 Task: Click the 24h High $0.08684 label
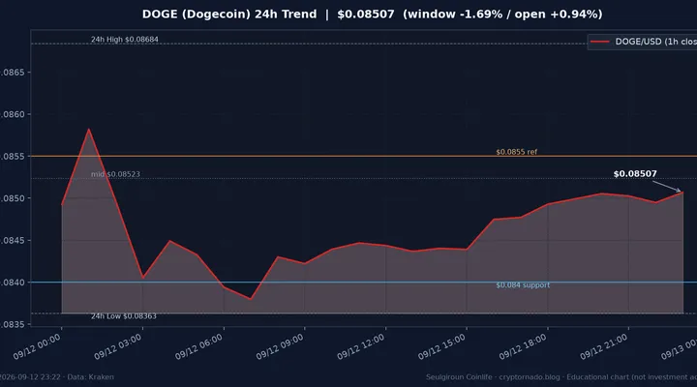[125, 39]
